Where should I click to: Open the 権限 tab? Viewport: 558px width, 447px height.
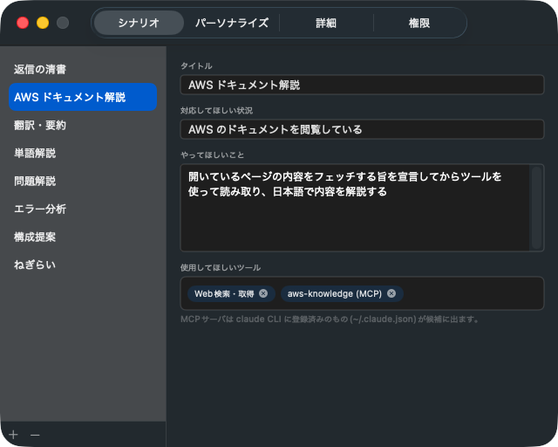click(419, 23)
